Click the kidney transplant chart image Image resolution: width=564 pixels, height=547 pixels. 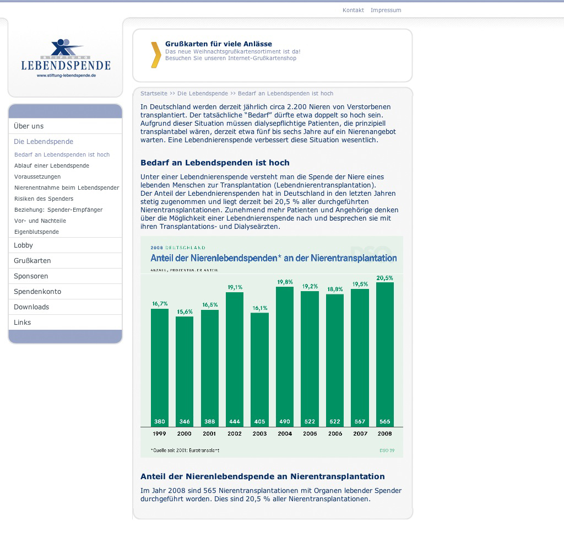coord(272,347)
